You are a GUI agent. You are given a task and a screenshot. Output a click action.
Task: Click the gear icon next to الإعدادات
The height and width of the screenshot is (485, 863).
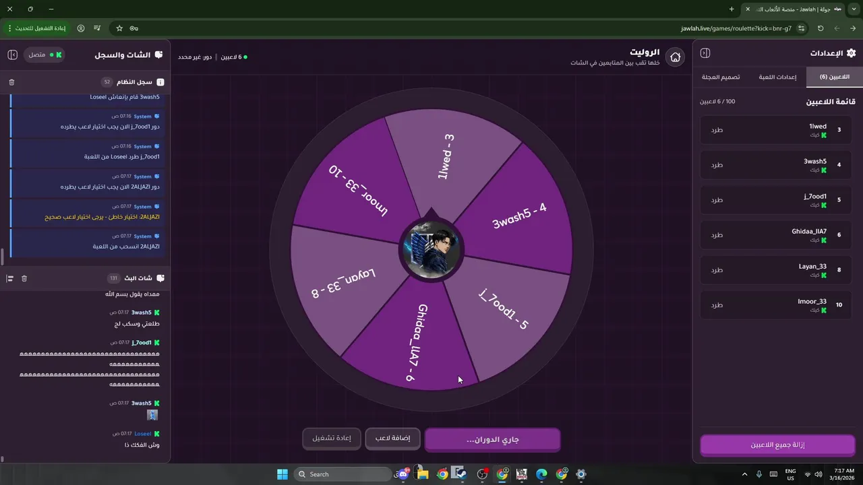point(851,53)
